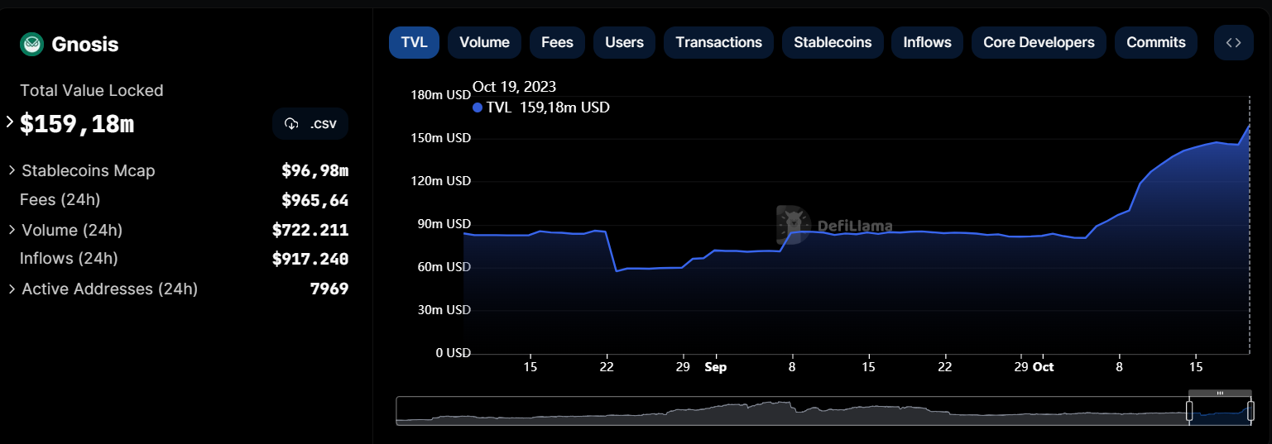The height and width of the screenshot is (444, 1272).
Task: Click the $96,98m stablecoins value
Action: point(314,170)
